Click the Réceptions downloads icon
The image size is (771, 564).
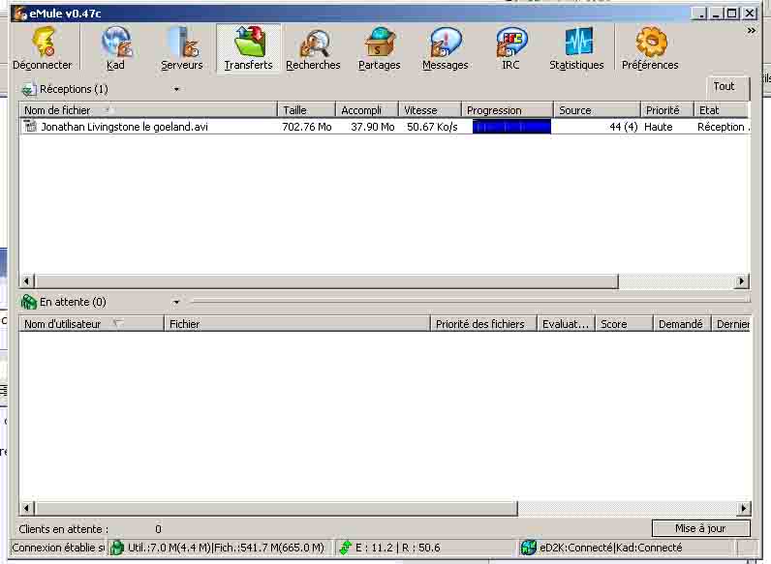click(x=28, y=89)
